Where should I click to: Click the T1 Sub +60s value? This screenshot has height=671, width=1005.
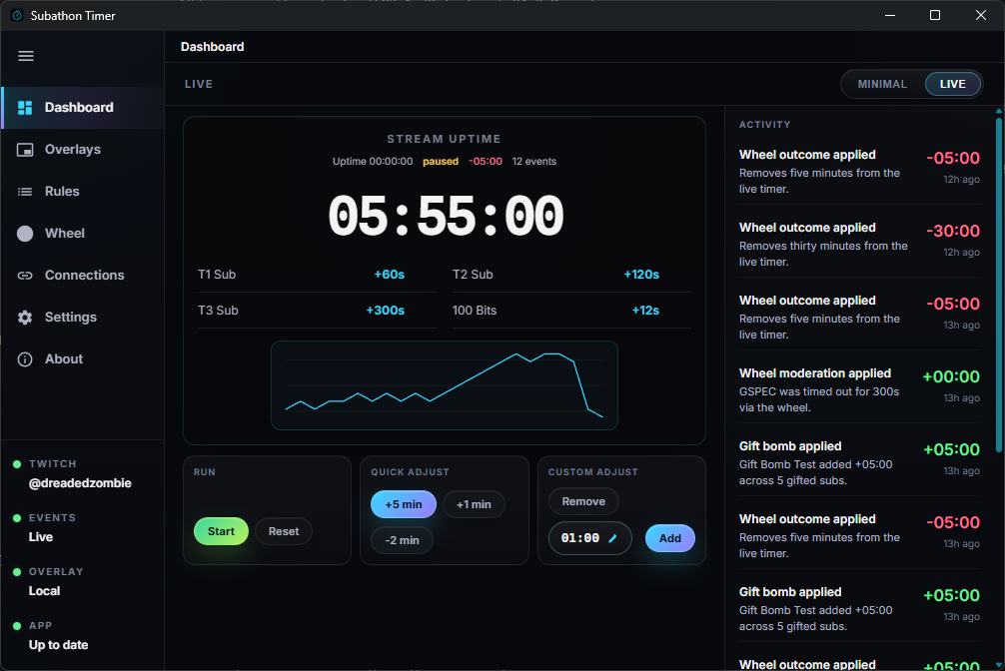(389, 275)
